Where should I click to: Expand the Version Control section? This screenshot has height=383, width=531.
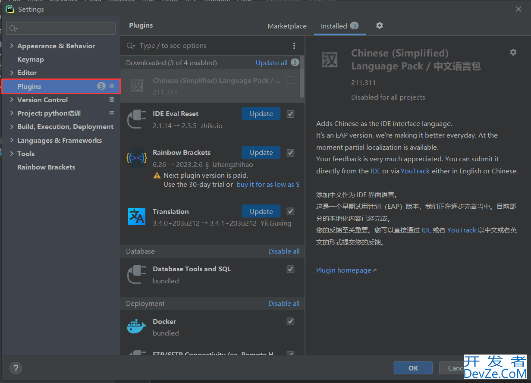[12, 100]
